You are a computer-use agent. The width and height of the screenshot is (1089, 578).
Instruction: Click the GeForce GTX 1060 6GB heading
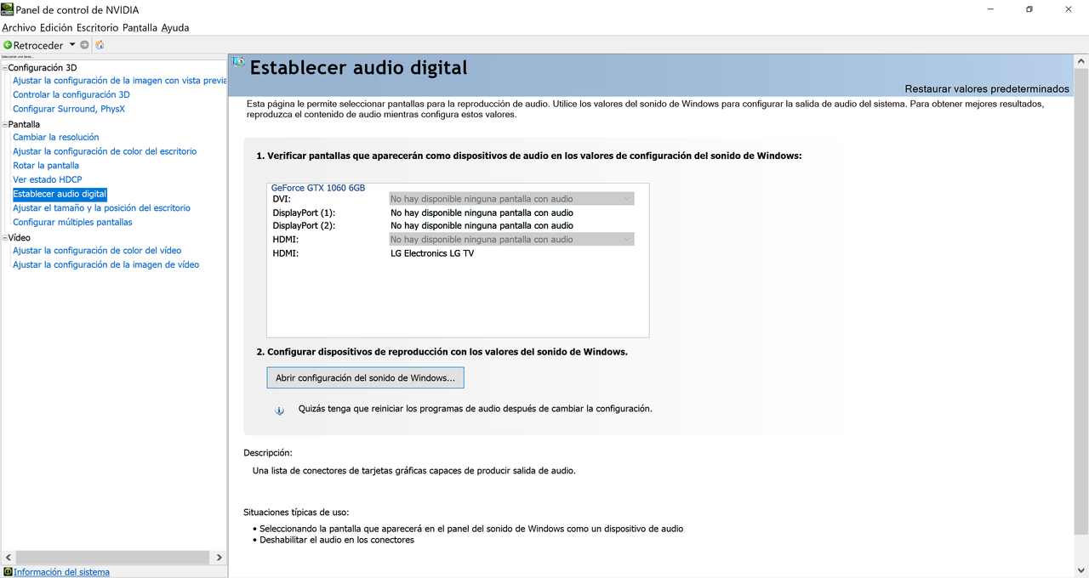(318, 188)
